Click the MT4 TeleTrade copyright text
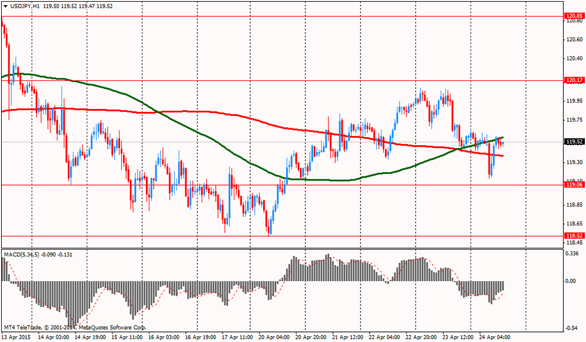Viewport: 586px width, 342px height. (75, 327)
